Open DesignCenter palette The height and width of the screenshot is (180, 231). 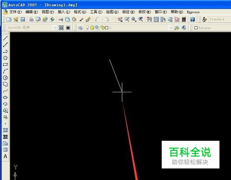point(156,19)
